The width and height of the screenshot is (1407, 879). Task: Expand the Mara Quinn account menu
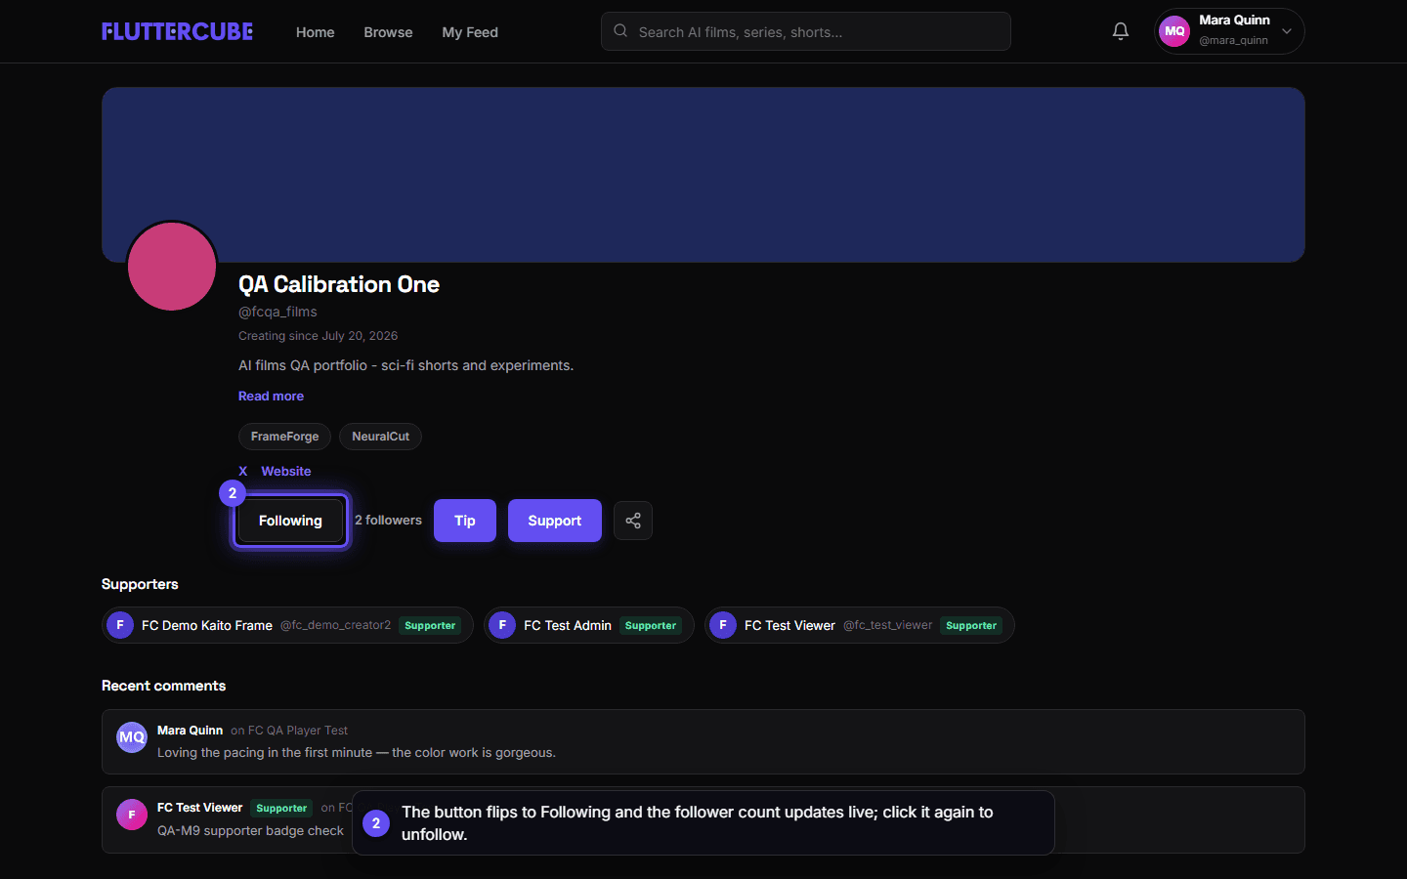[1229, 31]
